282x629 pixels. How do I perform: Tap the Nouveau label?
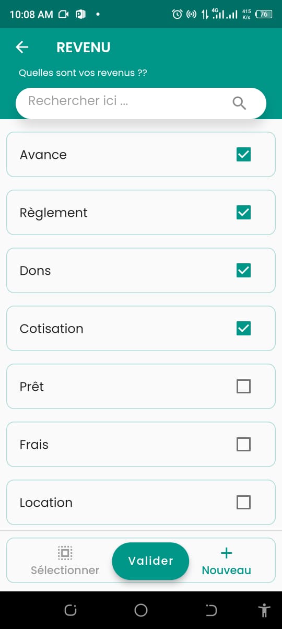tap(227, 570)
